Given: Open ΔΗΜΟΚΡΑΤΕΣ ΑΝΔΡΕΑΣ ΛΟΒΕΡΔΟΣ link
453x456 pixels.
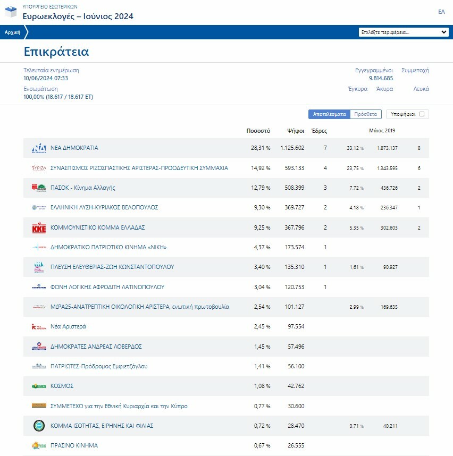Looking at the screenshot, I should pos(96,347).
